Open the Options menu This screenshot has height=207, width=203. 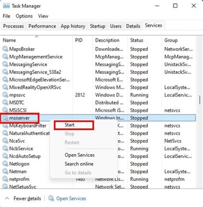[24, 16]
